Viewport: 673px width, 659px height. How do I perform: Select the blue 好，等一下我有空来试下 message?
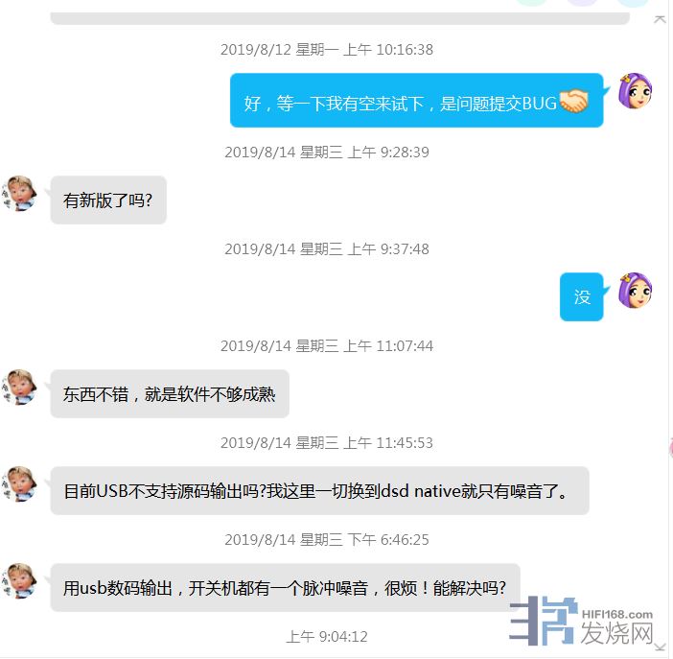click(x=417, y=101)
